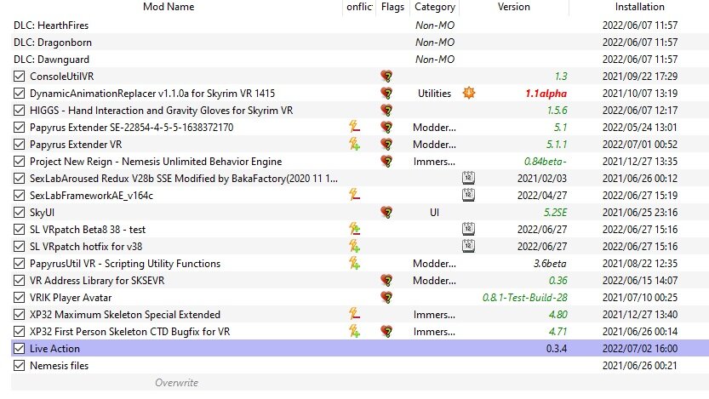Click the heart flag icon for ConsoleUtilVR
This screenshot has width=709, height=399.
[386, 76]
